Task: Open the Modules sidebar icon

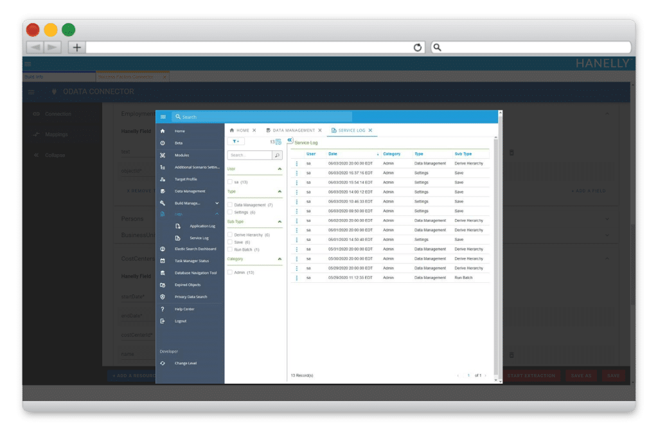Action: pos(163,156)
